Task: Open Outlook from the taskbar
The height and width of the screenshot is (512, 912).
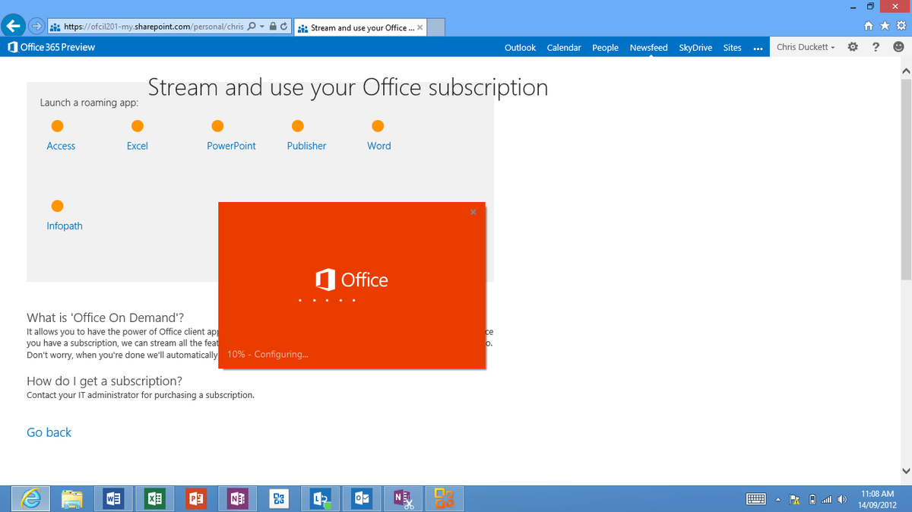Action: [x=362, y=498]
